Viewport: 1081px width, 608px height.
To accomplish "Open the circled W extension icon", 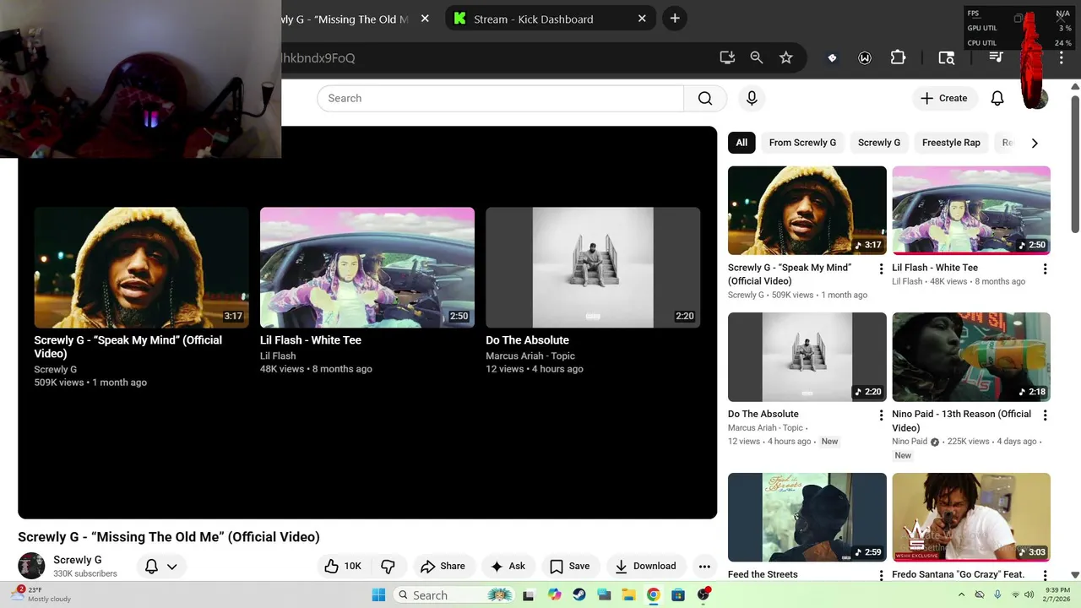I will 865,57.
